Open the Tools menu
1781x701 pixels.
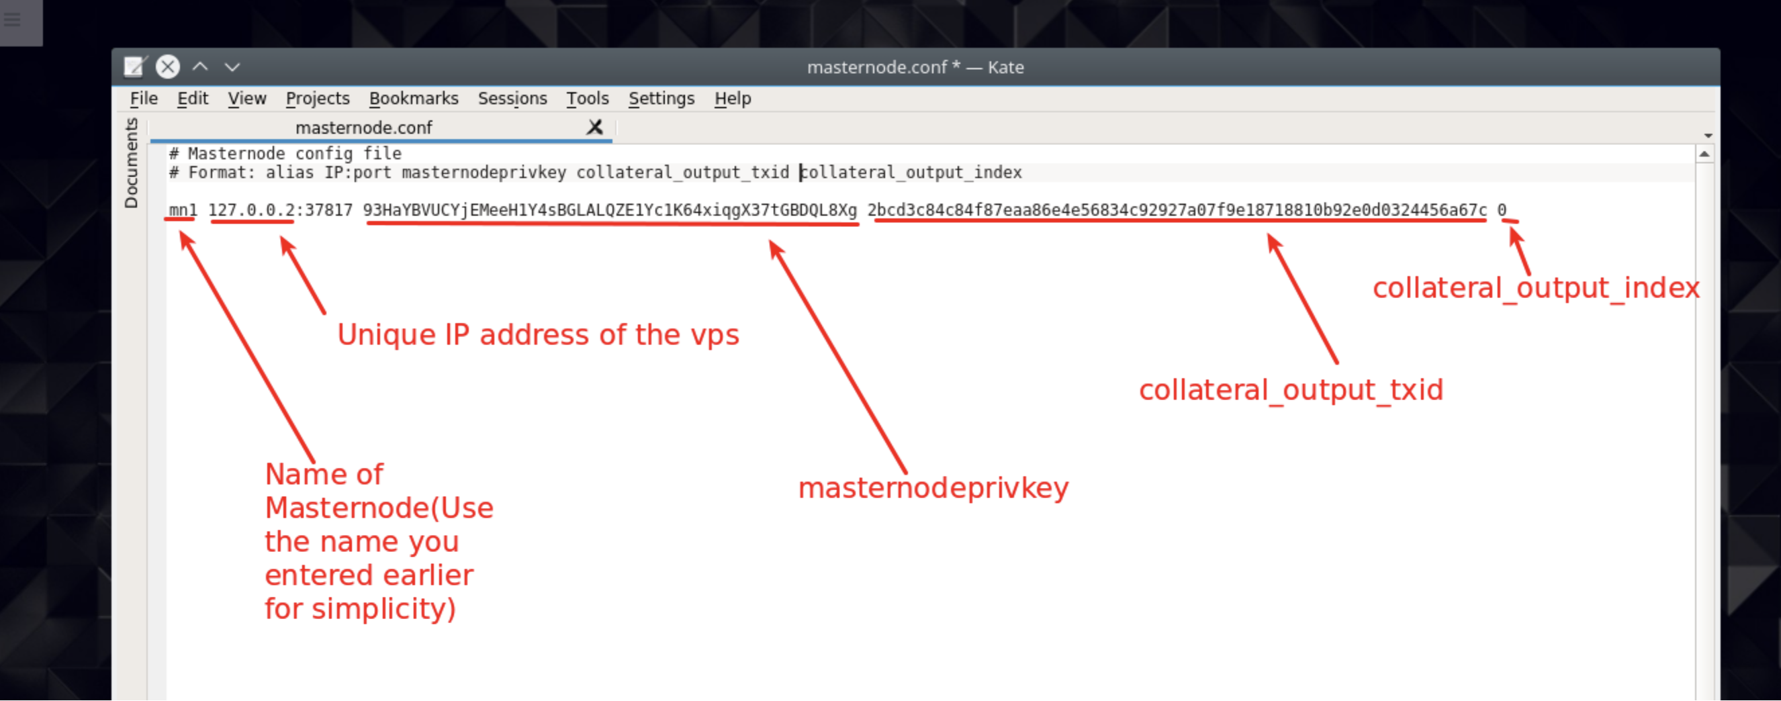588,99
